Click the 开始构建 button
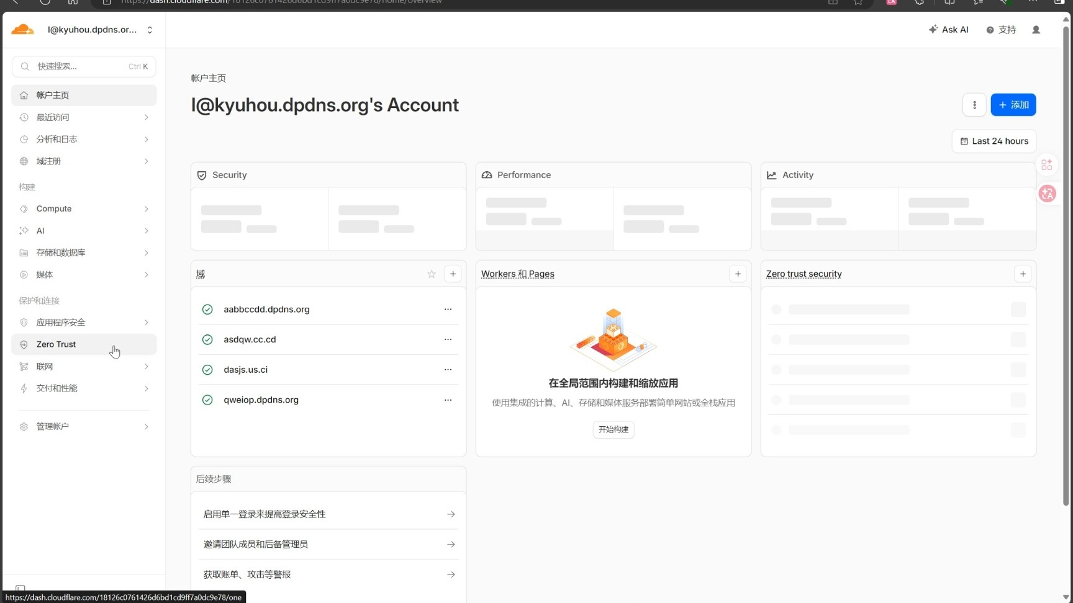Viewport: 1073px width, 603px height. 613,430
